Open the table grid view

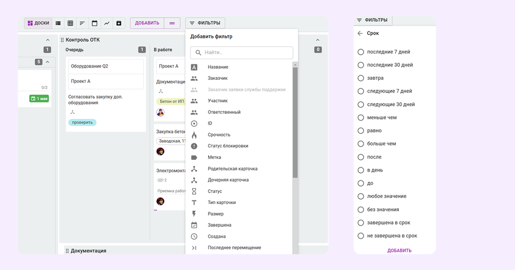pos(70,23)
